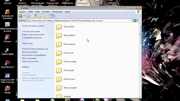180x101 pixels.
Task: Click the vertical scrollbar thumb
Action: [x=140, y=34]
